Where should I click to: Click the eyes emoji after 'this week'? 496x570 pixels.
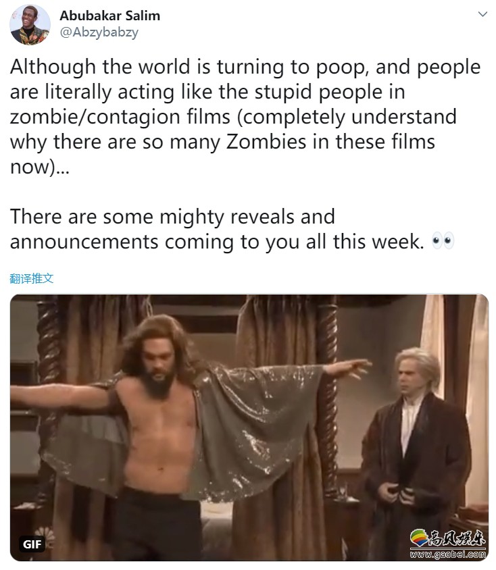(x=443, y=240)
